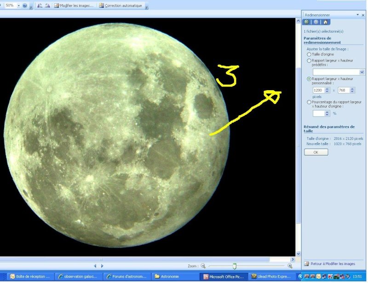Click horizontal scrollbar right arrow
Viewport: 368px width, 283px height.
(x=293, y=259)
